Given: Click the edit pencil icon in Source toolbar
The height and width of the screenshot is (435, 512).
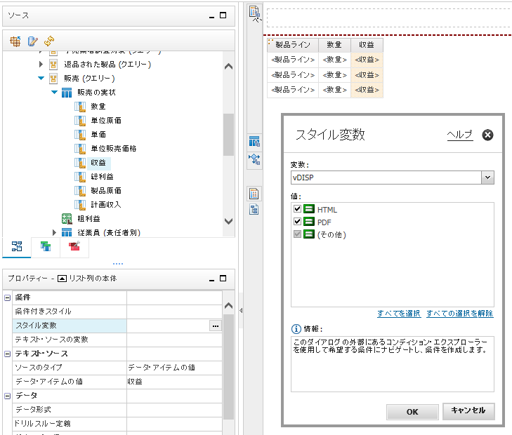Looking at the screenshot, I should 32,41.
